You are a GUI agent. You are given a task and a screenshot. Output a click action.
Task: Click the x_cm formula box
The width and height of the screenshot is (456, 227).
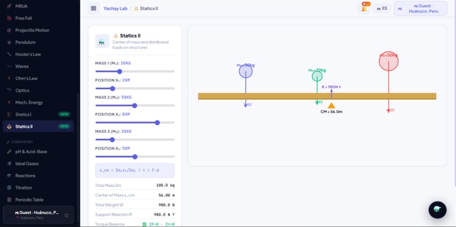pyautogui.click(x=135, y=170)
